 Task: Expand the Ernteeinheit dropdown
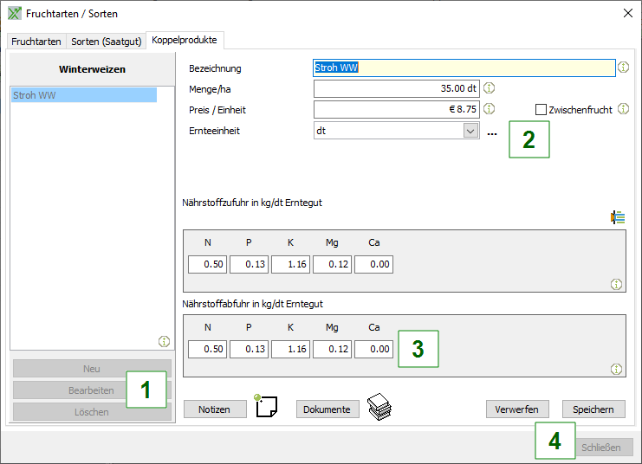470,131
